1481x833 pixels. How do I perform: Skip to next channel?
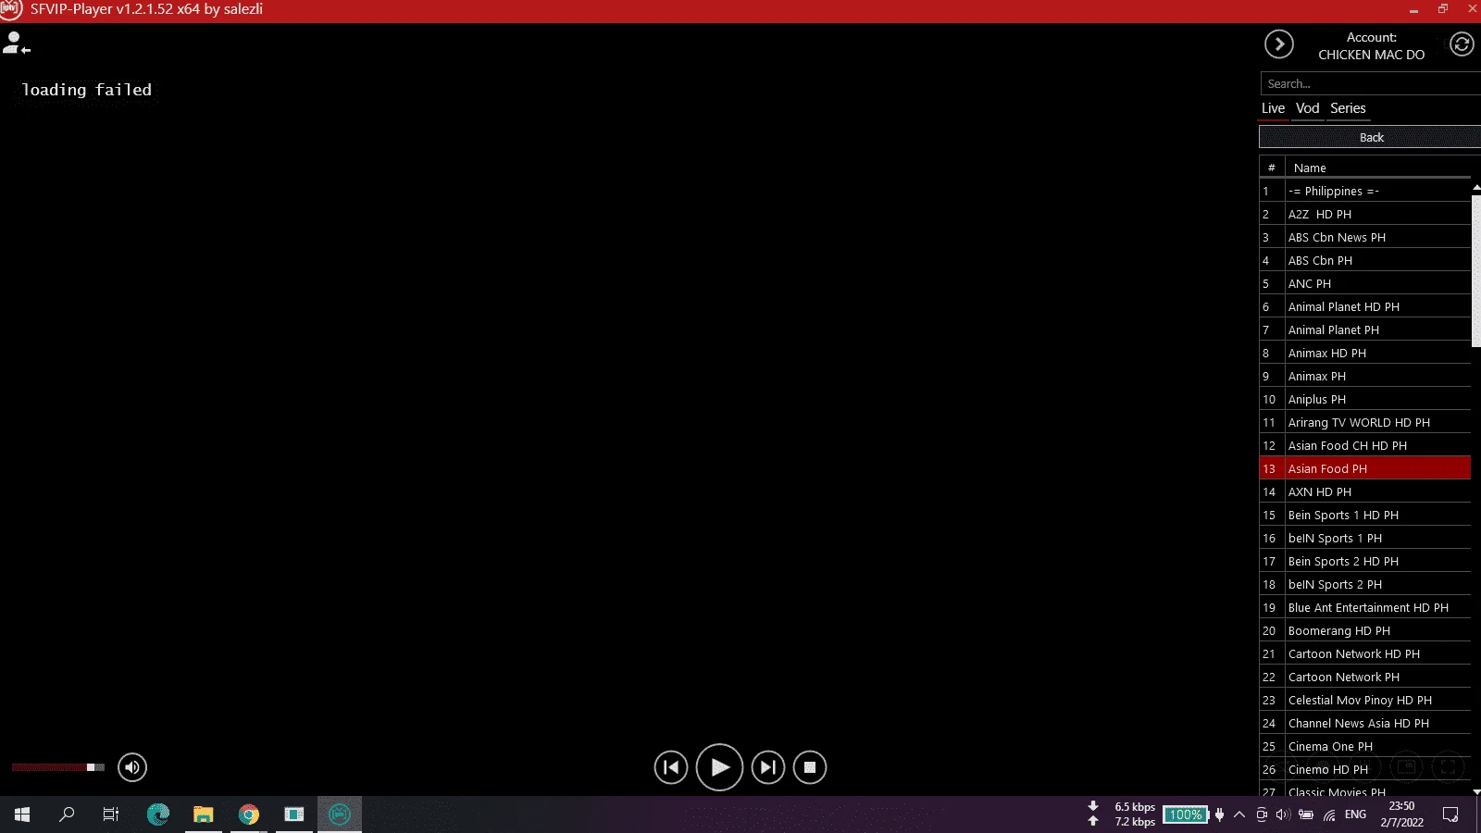point(767,767)
